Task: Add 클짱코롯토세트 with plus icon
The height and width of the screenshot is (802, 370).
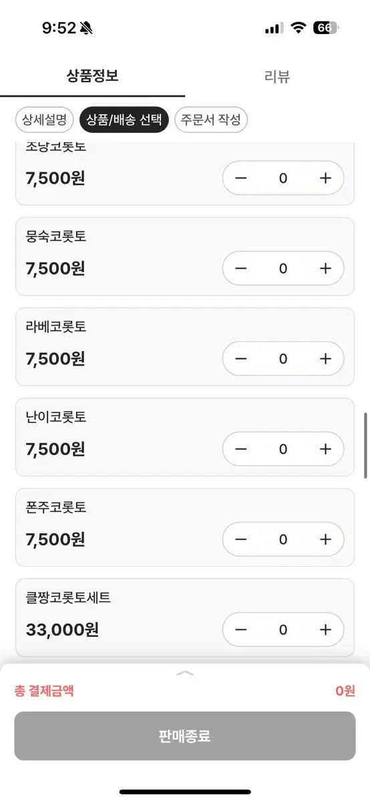Action: click(325, 630)
